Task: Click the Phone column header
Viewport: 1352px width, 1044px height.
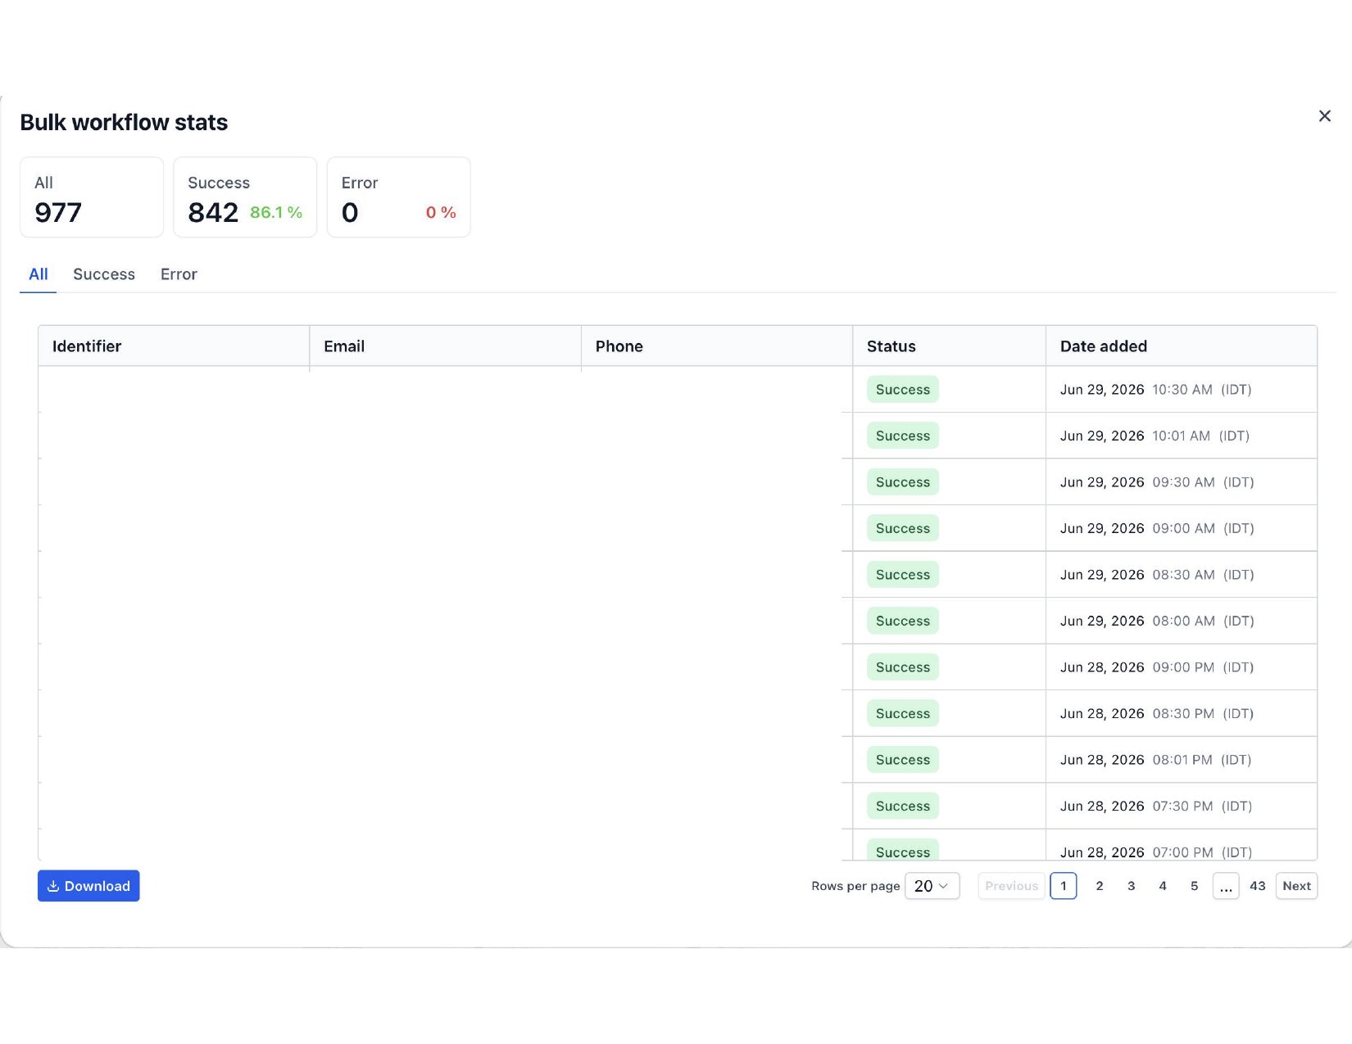Action: 717,346
